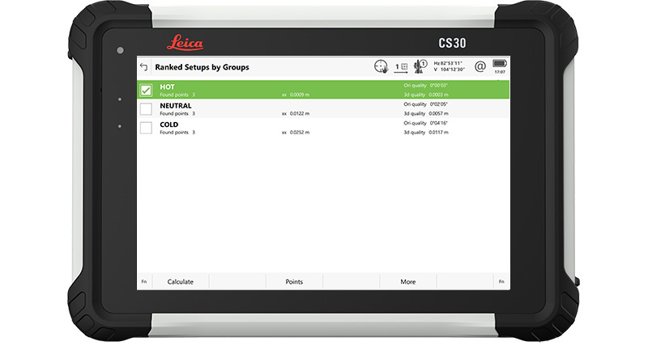
Task: Open the target aiming crosshair icon
Action: [381, 67]
